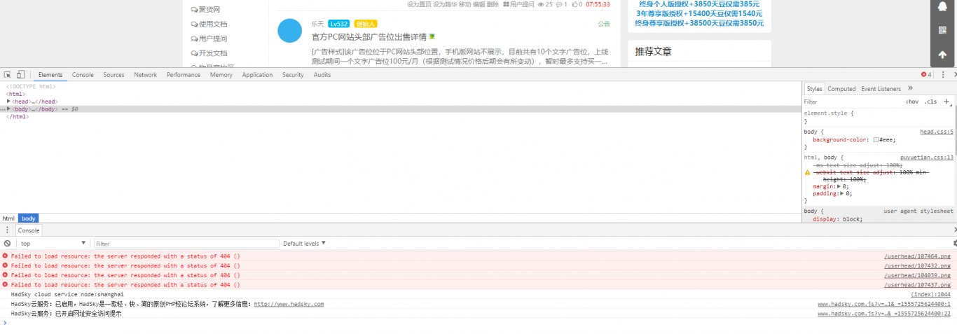This screenshot has width=957, height=334.
Task: Open the Application tab
Action: click(x=257, y=75)
